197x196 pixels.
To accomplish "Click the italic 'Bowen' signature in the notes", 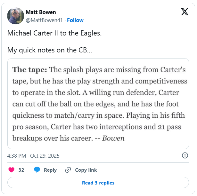I will (x=113, y=138).
